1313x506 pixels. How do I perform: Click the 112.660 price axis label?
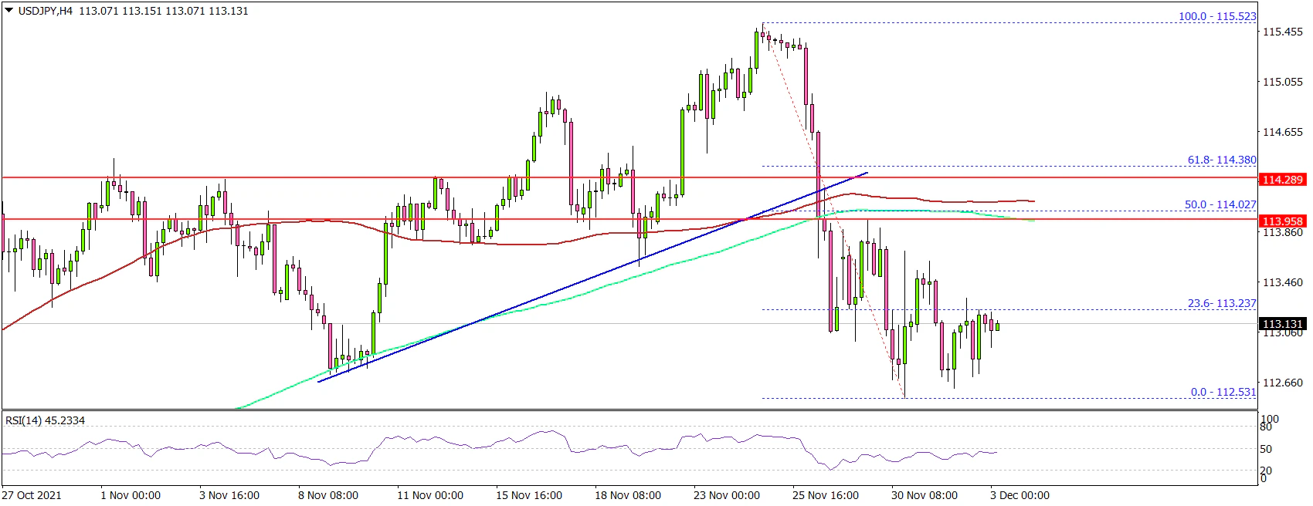coord(1282,383)
